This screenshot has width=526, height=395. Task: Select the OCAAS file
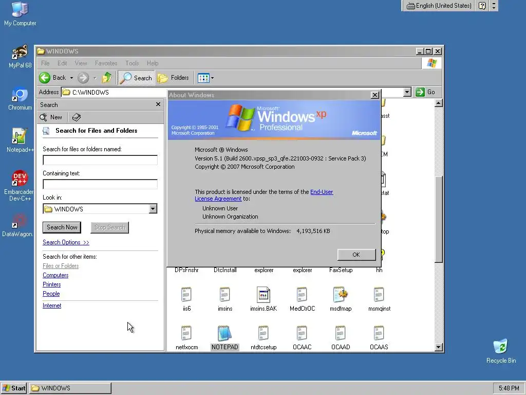(x=379, y=337)
